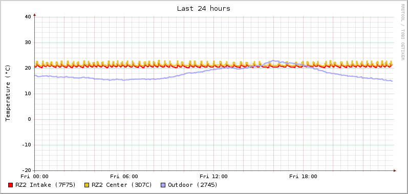Click the 'Fri 12:00' time axis label
This screenshot has height=194, width=408.
point(213,177)
